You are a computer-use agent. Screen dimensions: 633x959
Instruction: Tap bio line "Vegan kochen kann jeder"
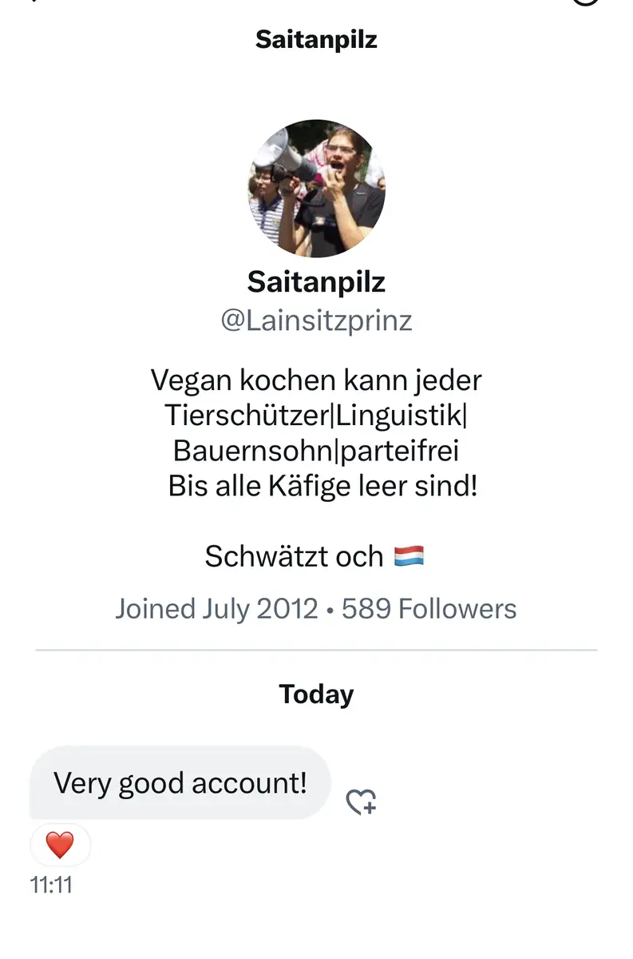[x=316, y=380]
